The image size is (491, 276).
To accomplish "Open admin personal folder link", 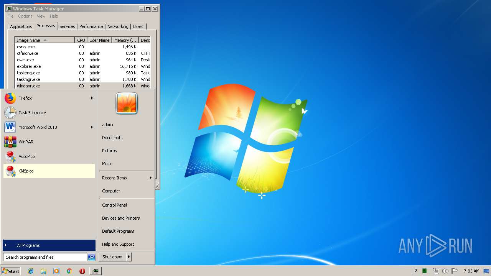I will pos(108,125).
